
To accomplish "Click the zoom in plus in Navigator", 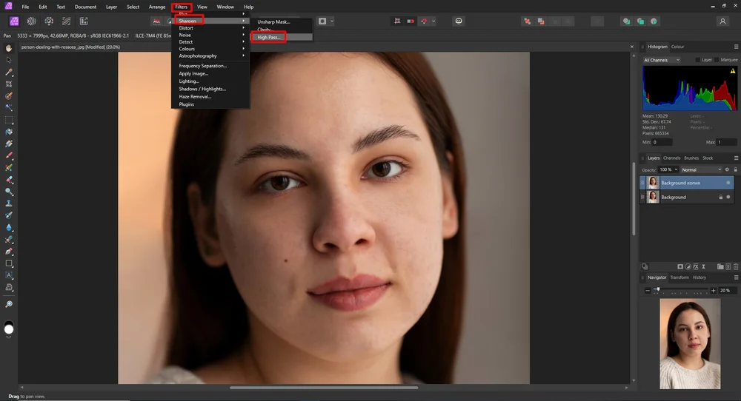I will 713,291.
